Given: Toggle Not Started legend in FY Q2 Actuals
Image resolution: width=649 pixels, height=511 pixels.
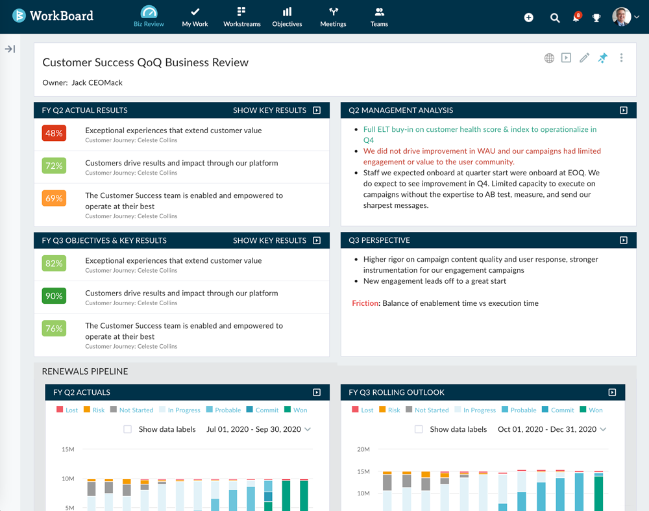Looking at the screenshot, I should (x=132, y=410).
